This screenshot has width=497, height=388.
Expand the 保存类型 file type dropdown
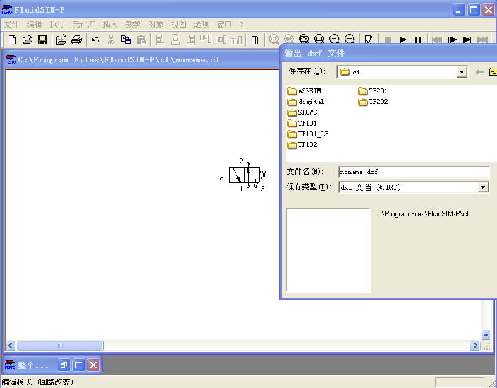[x=482, y=187]
